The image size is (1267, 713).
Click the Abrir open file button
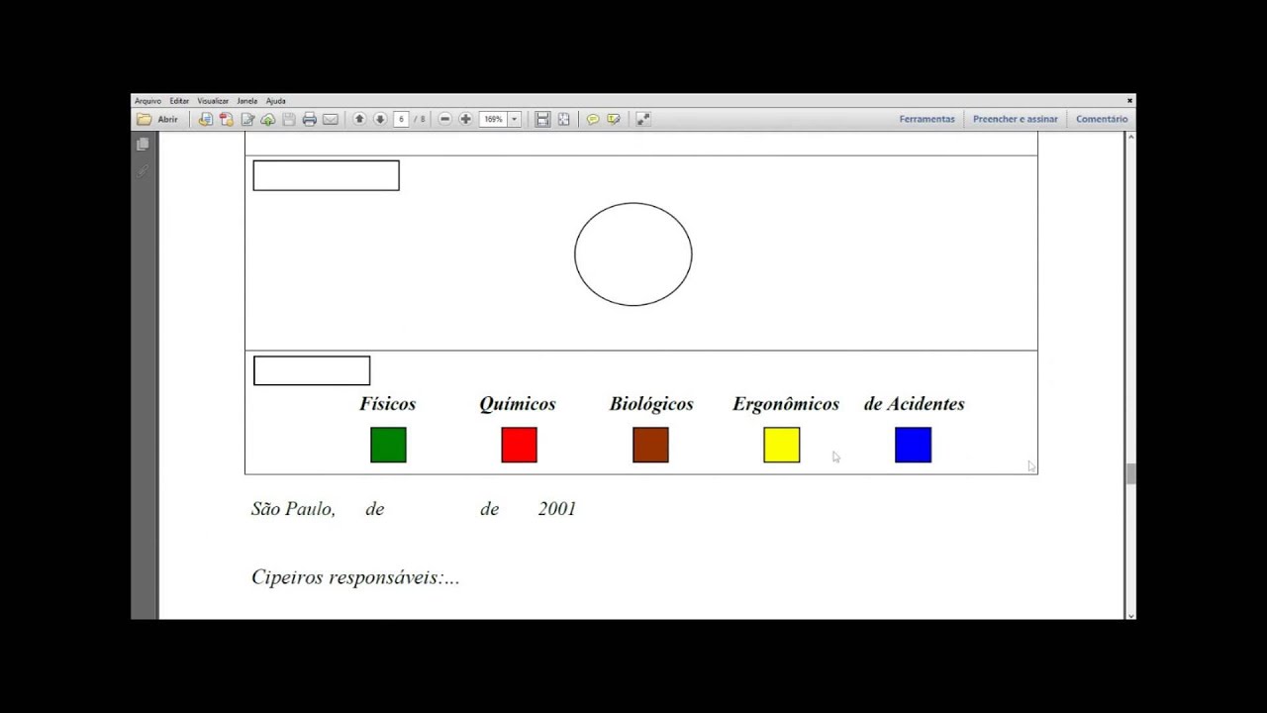click(x=158, y=119)
